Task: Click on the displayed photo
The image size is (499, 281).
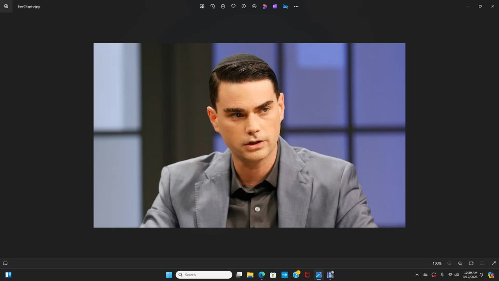Action: tap(249, 135)
